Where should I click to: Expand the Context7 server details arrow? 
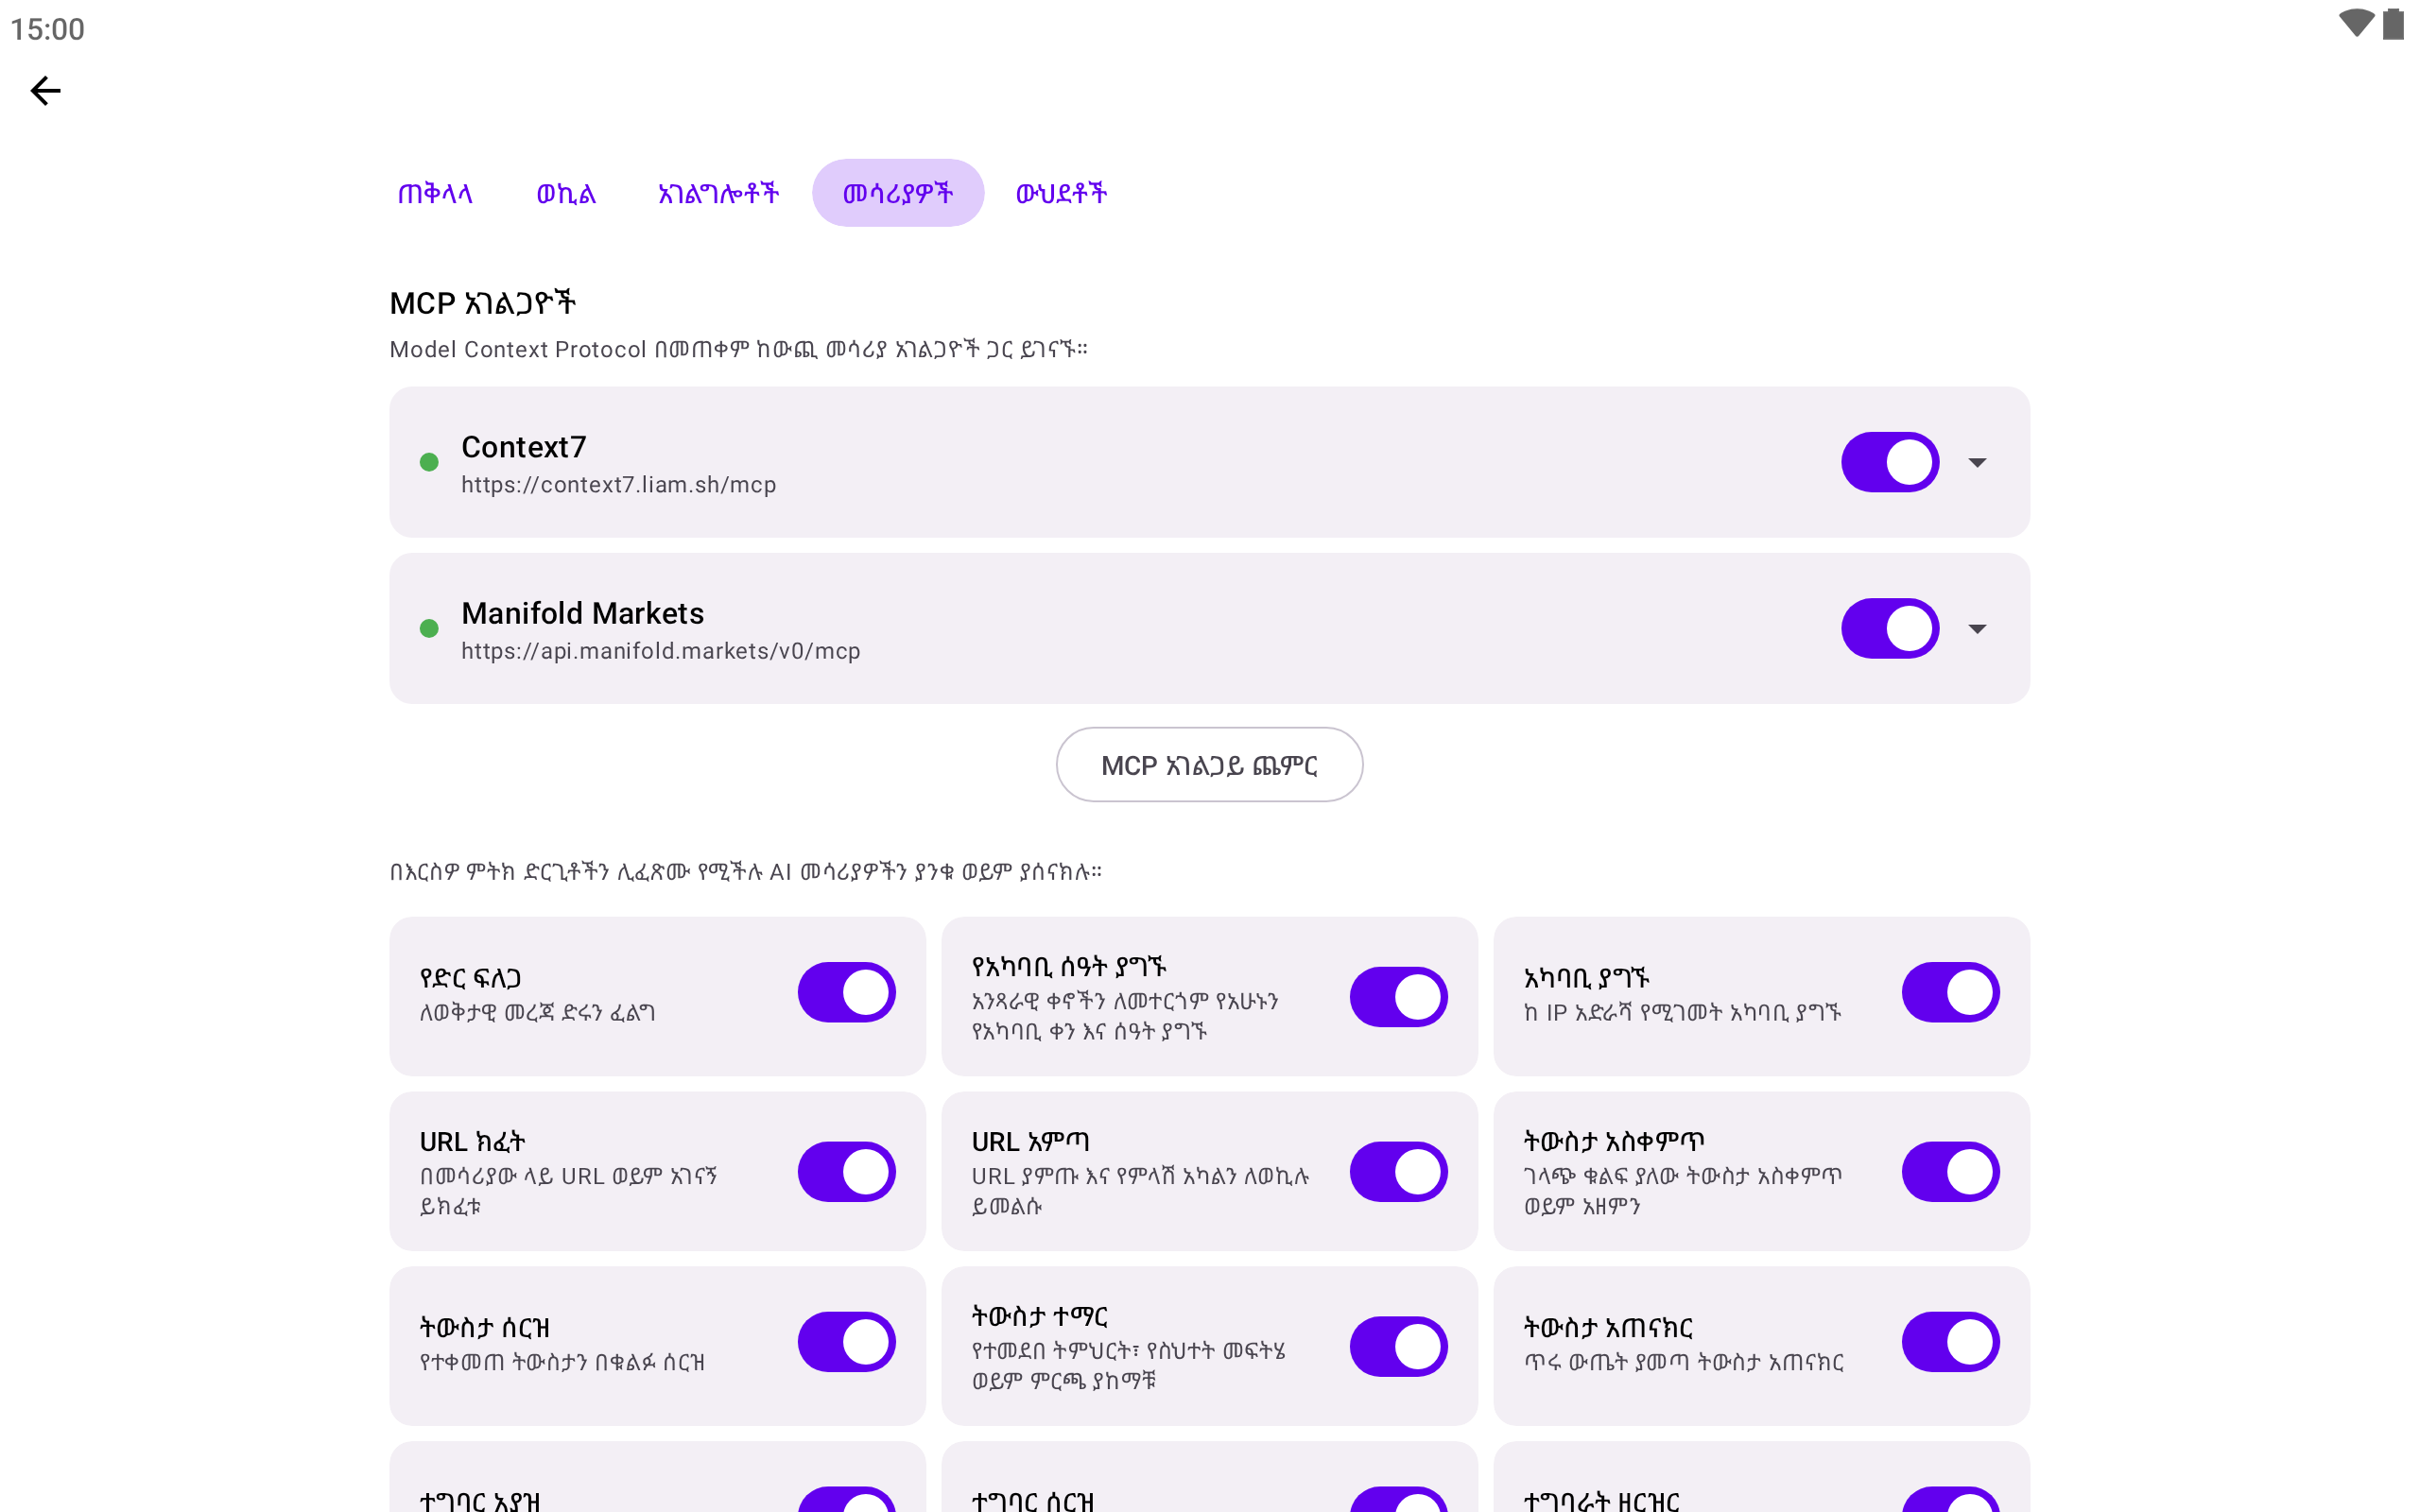tap(1977, 462)
